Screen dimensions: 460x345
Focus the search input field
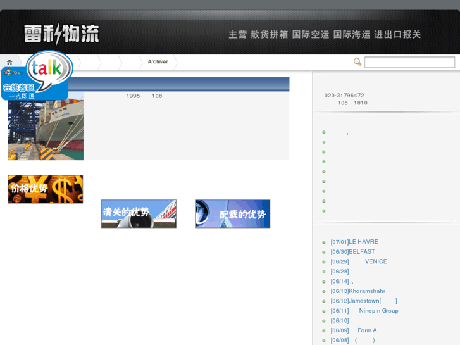click(x=409, y=62)
